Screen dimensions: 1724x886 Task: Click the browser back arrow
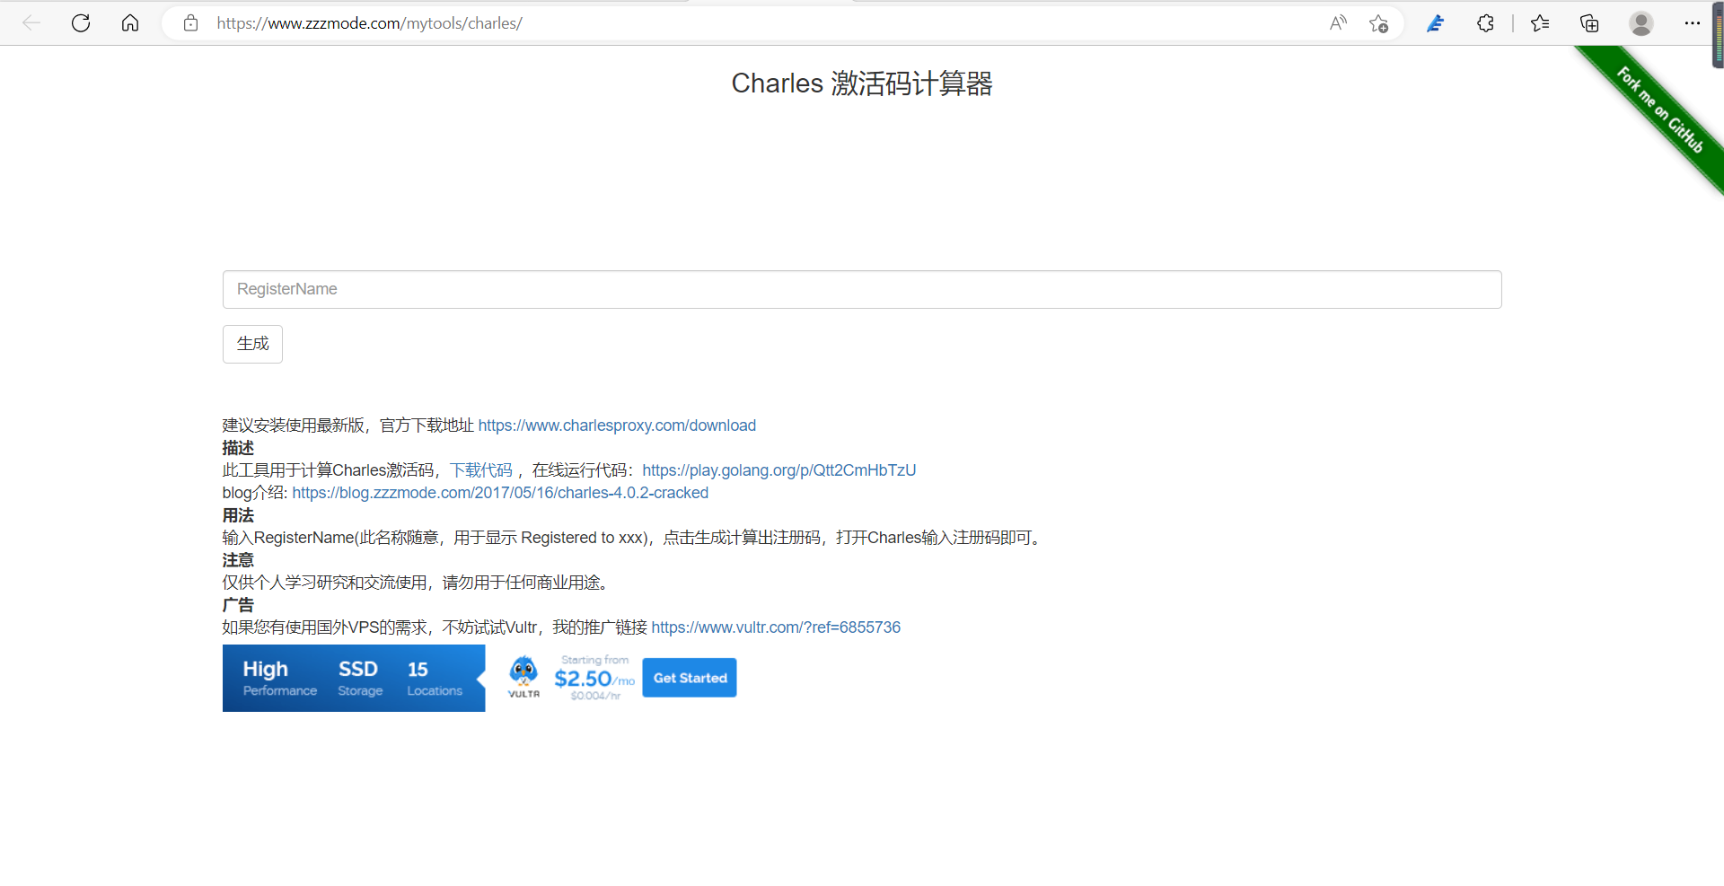(x=31, y=23)
